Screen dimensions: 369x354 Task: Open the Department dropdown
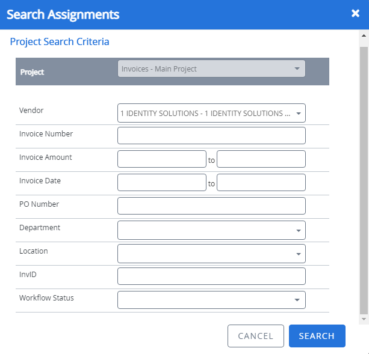pyautogui.click(x=211, y=230)
